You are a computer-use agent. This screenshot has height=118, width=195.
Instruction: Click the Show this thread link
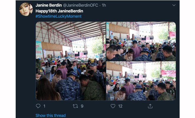coord(51,115)
